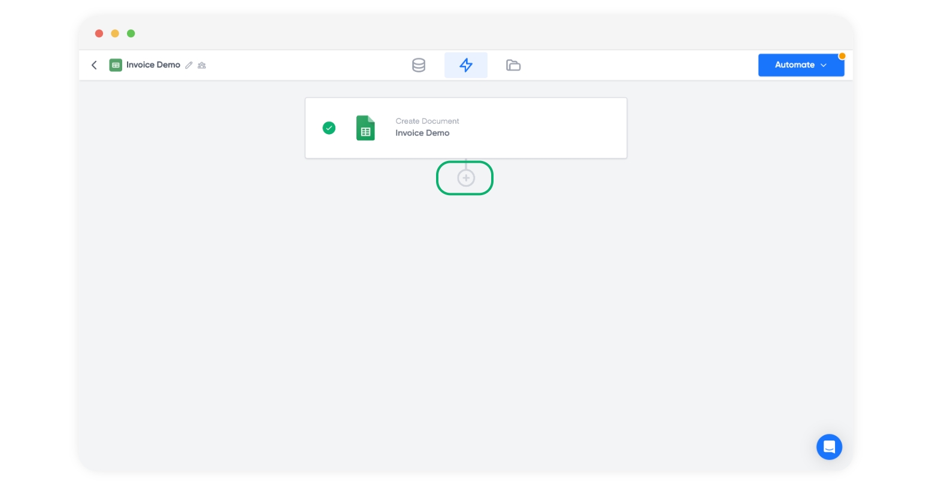Switch to the database data tab
The image size is (932, 486).
(x=419, y=65)
